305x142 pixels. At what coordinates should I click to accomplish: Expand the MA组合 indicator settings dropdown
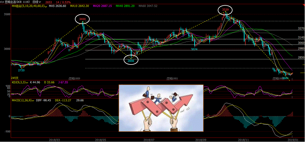point(45,6)
